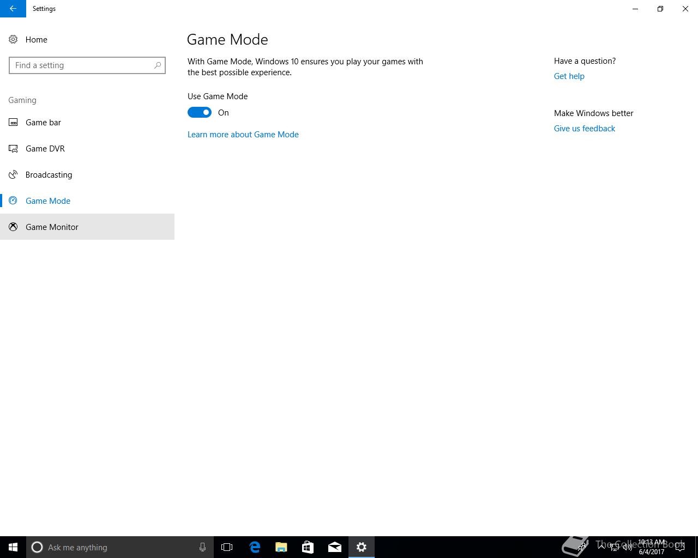
Task: Click the volume speaker tray icon
Action: point(628,547)
